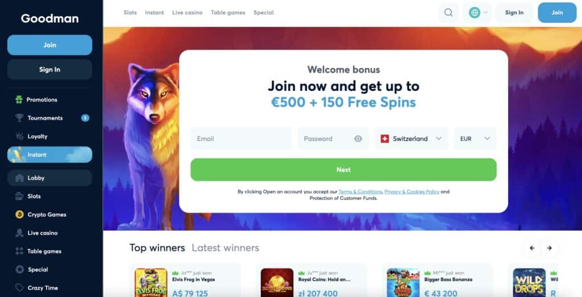Click the Tournaments trophy icon
Screen dimensions: 582x297
point(19,118)
